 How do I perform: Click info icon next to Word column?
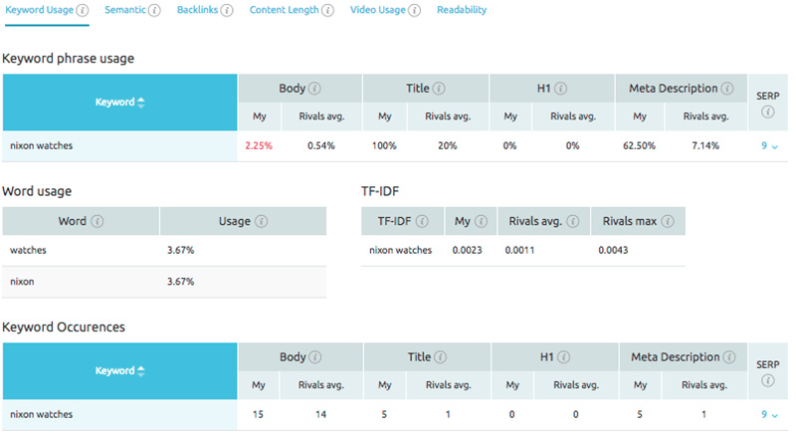pyautogui.click(x=97, y=221)
